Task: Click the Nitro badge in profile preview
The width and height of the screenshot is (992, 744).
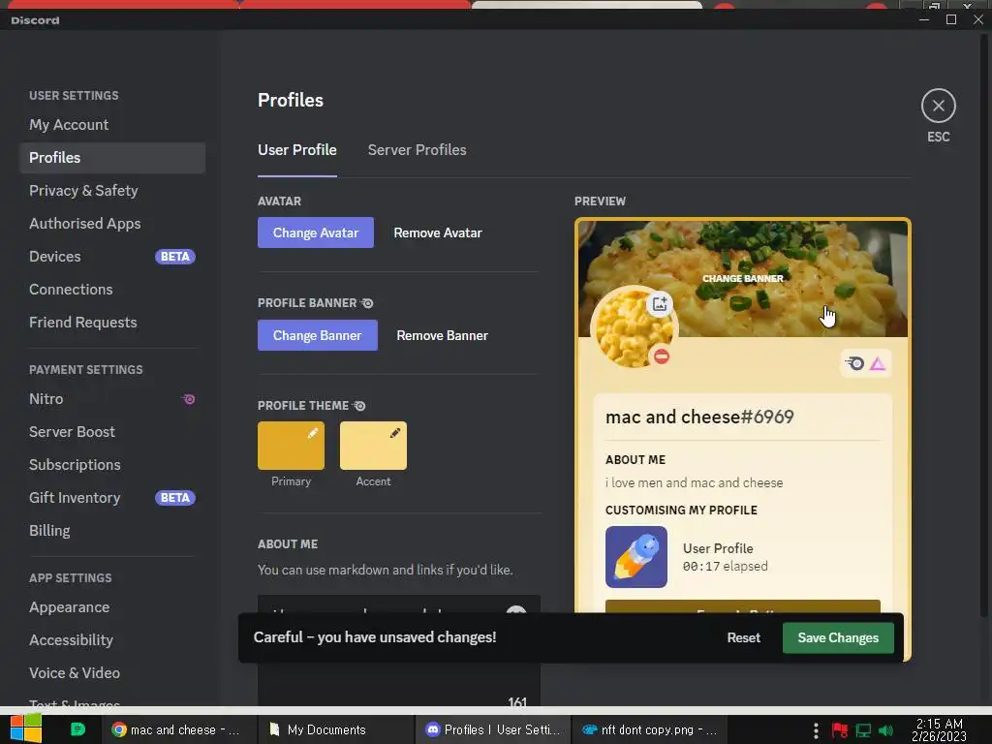Action: [854, 364]
